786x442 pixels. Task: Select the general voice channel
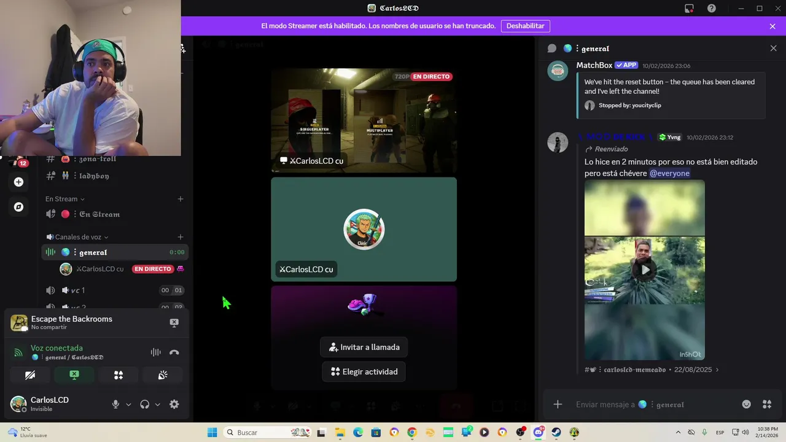coord(115,252)
